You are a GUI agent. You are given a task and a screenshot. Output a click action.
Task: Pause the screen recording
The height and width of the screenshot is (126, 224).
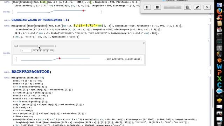click(x=147, y=7)
